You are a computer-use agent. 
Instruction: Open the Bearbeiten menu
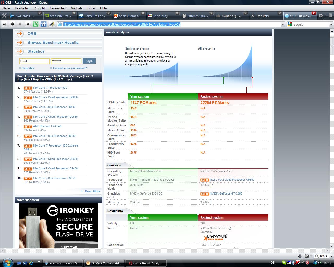tap(22, 8)
